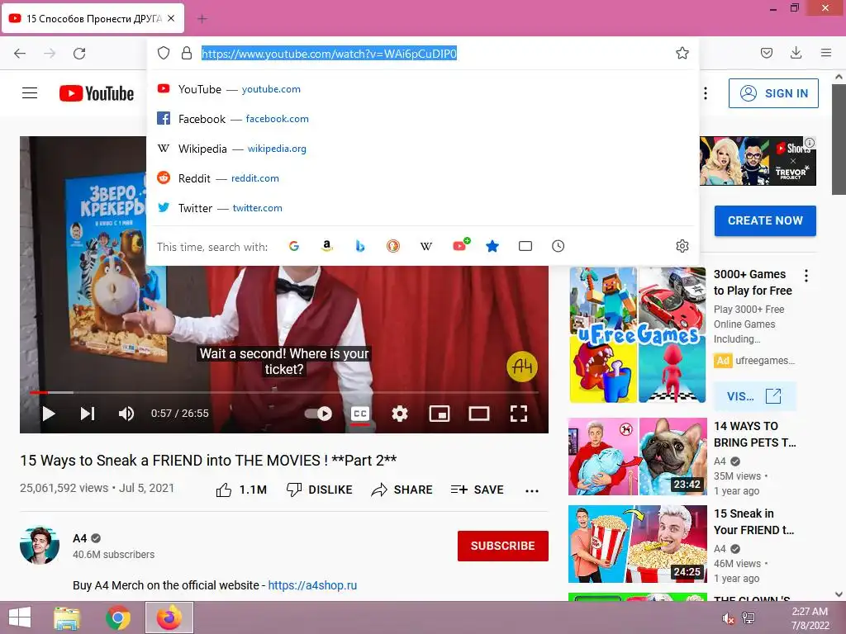The width and height of the screenshot is (846, 634).
Task: Open the a4shop.ru link
Action: tap(312, 585)
